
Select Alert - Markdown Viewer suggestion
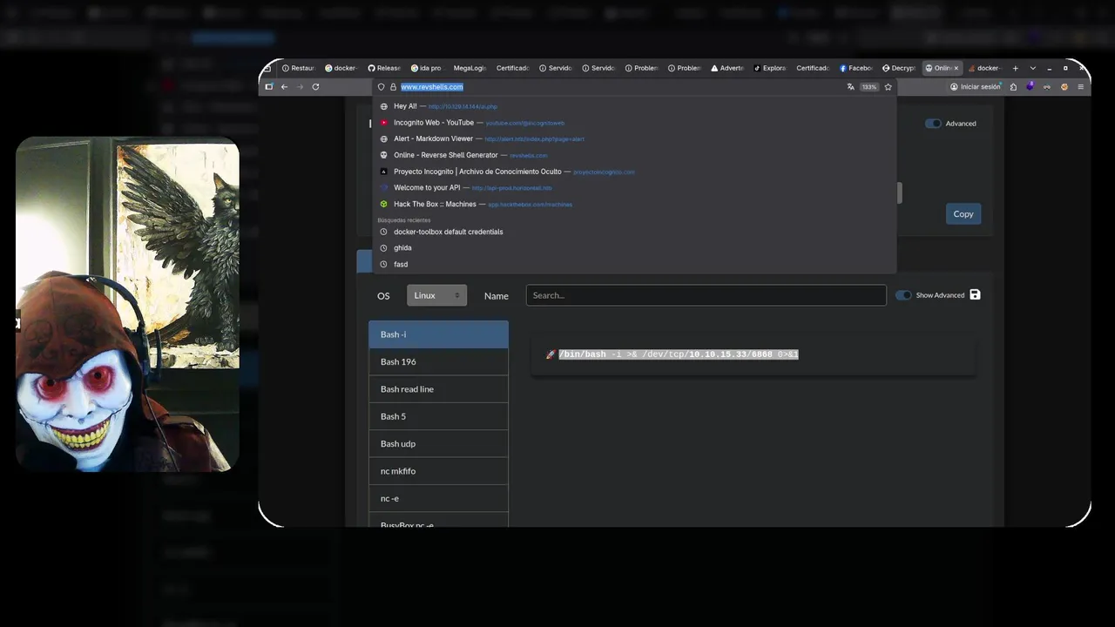coord(634,138)
